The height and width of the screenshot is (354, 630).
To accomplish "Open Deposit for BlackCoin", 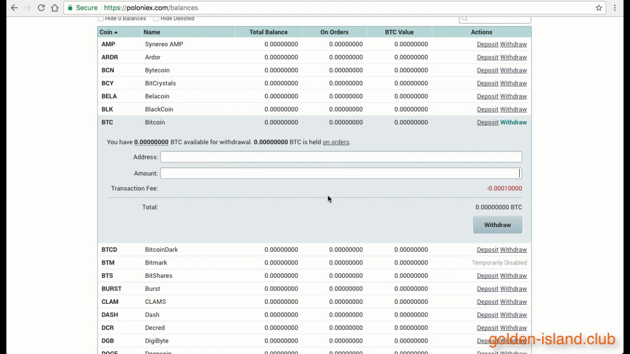I will click(x=488, y=109).
